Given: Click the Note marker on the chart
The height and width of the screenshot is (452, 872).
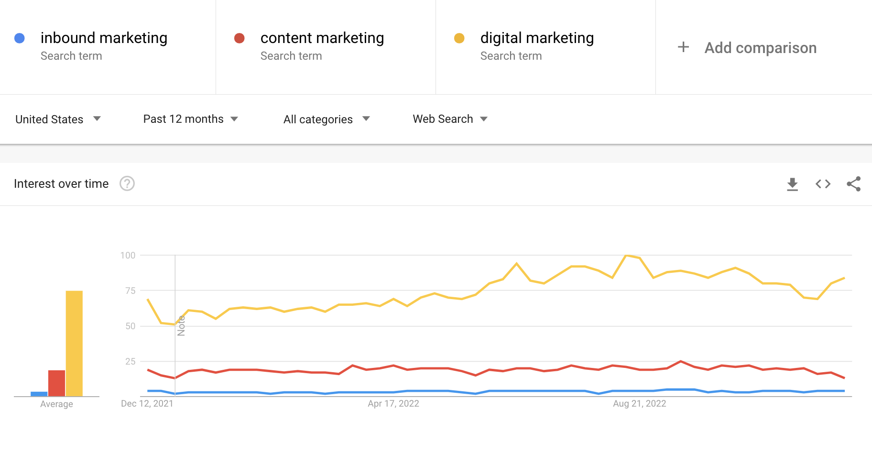Looking at the screenshot, I should 181,326.
